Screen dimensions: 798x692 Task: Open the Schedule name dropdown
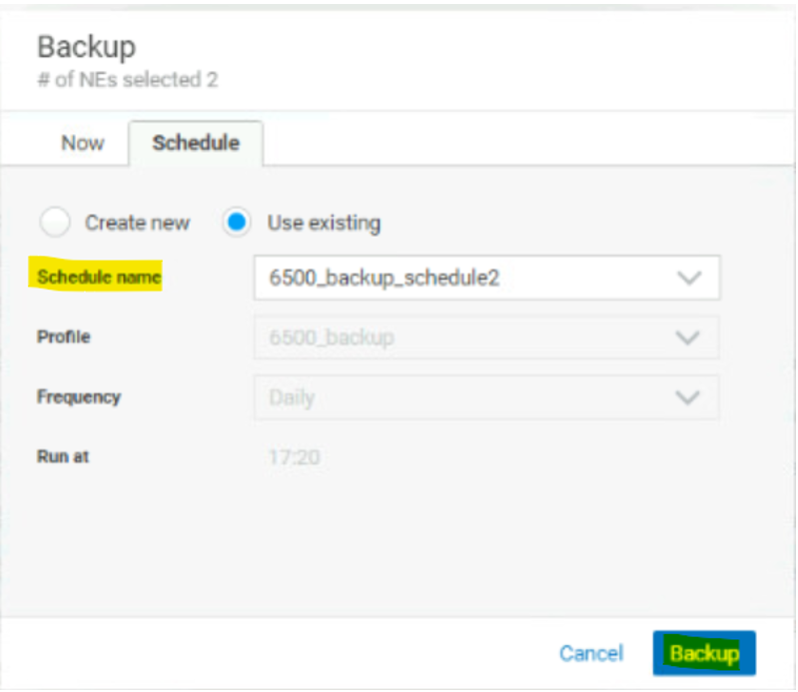[x=486, y=278]
